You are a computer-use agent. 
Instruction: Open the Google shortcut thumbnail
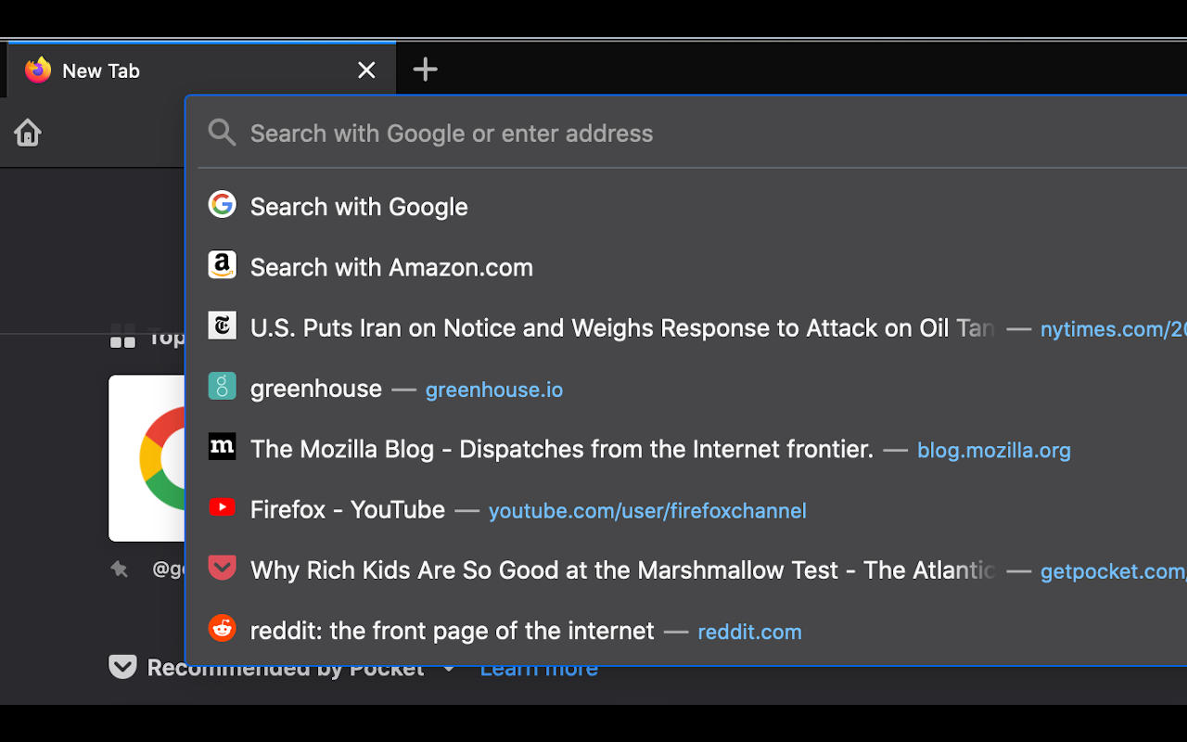click(147, 458)
